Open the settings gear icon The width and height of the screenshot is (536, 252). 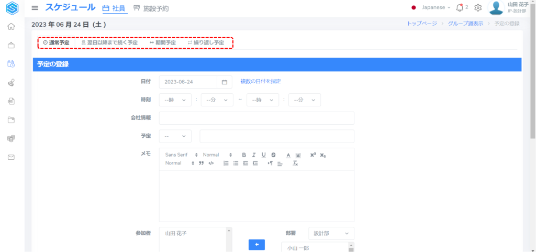tap(477, 8)
